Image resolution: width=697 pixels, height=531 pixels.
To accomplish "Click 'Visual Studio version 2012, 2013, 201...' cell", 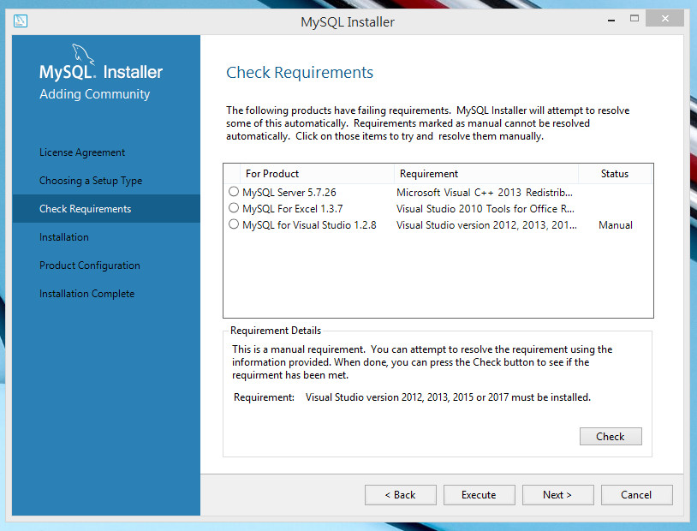I will coord(486,225).
